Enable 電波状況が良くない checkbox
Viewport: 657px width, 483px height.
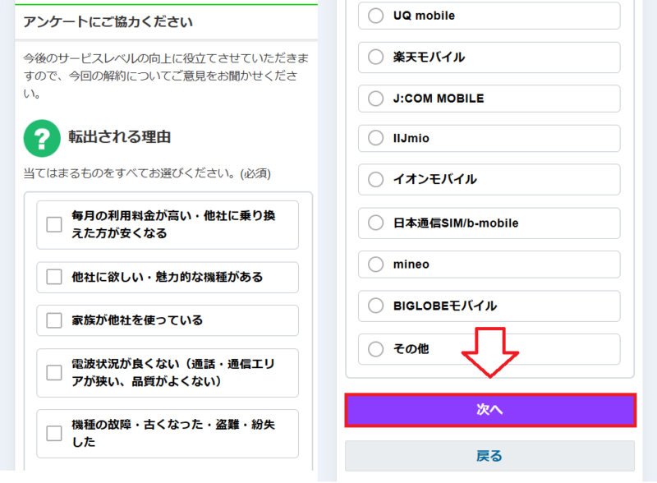(54, 372)
